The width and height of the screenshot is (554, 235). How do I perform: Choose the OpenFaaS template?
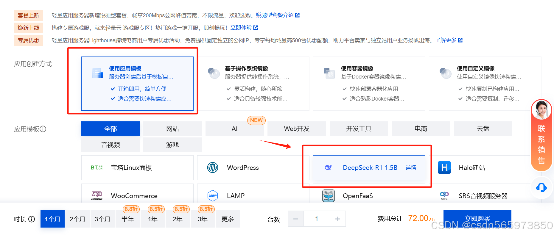coord(369,193)
